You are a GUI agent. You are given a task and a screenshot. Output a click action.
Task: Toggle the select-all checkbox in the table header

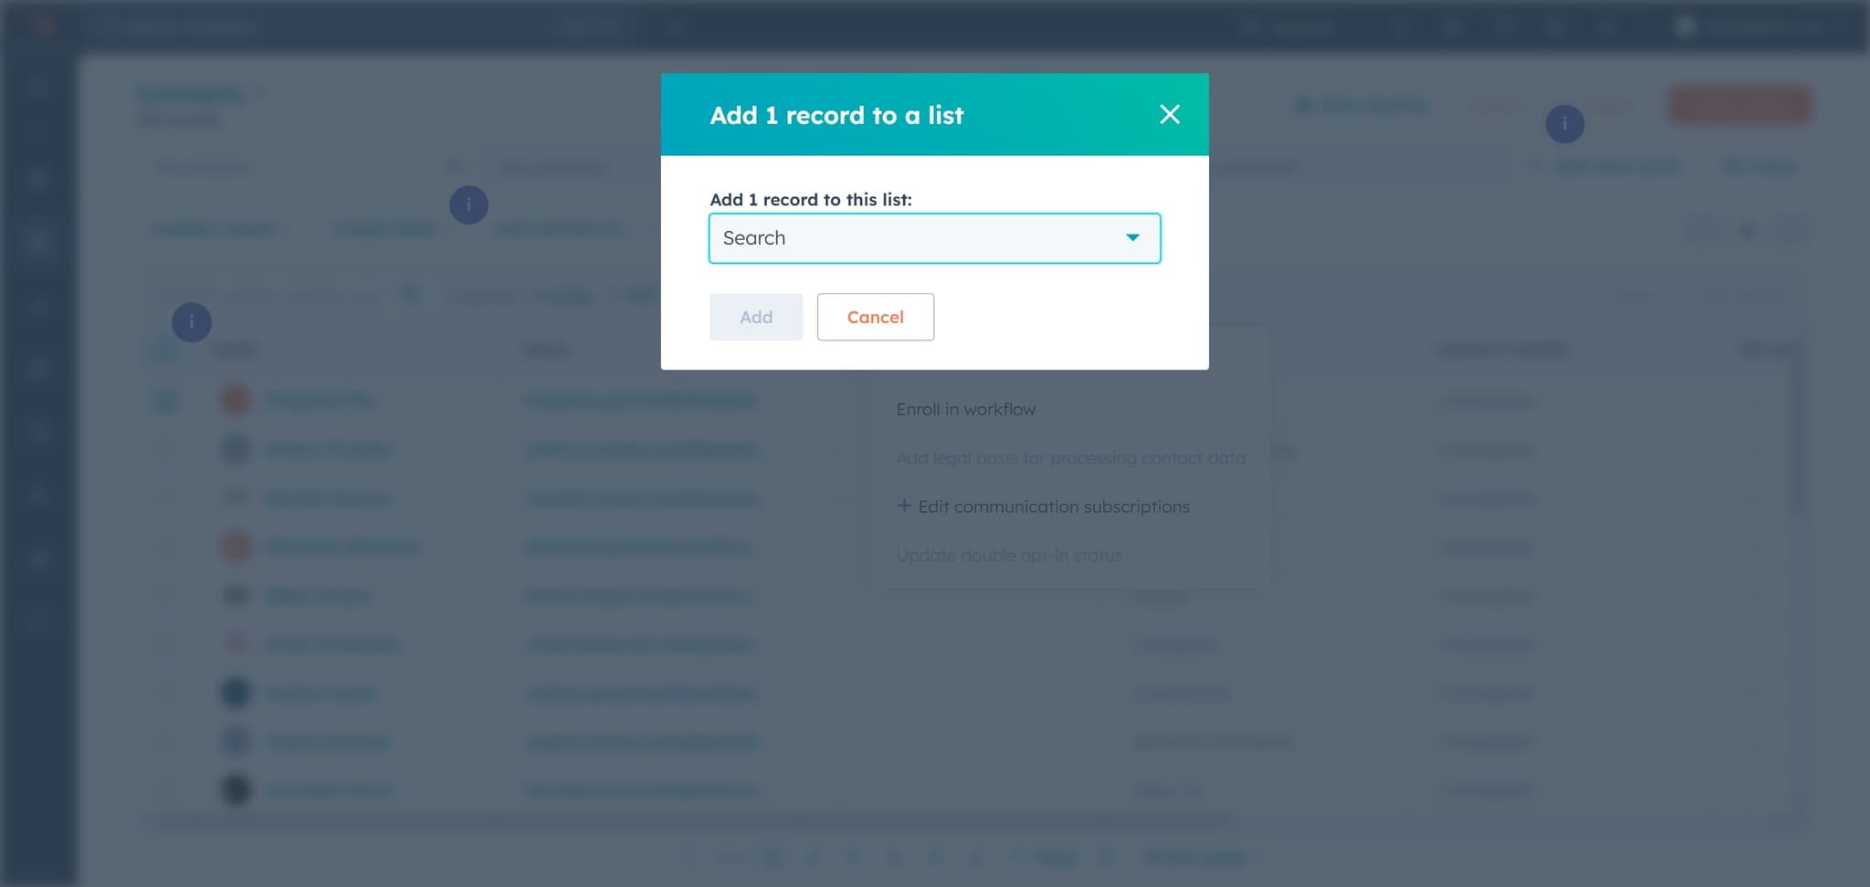pyautogui.click(x=165, y=349)
